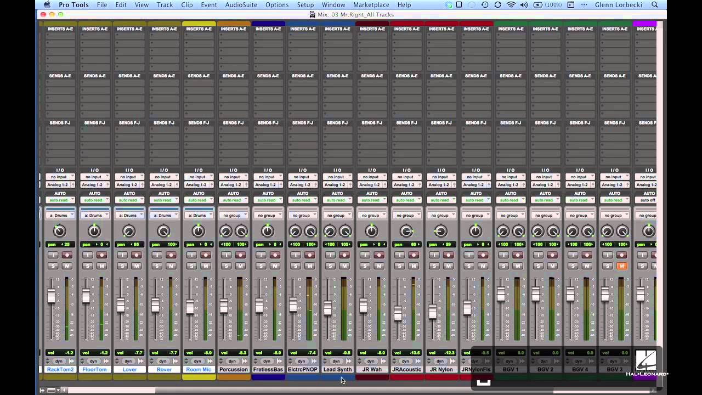Turn on input monitor for Lover track

(122, 255)
